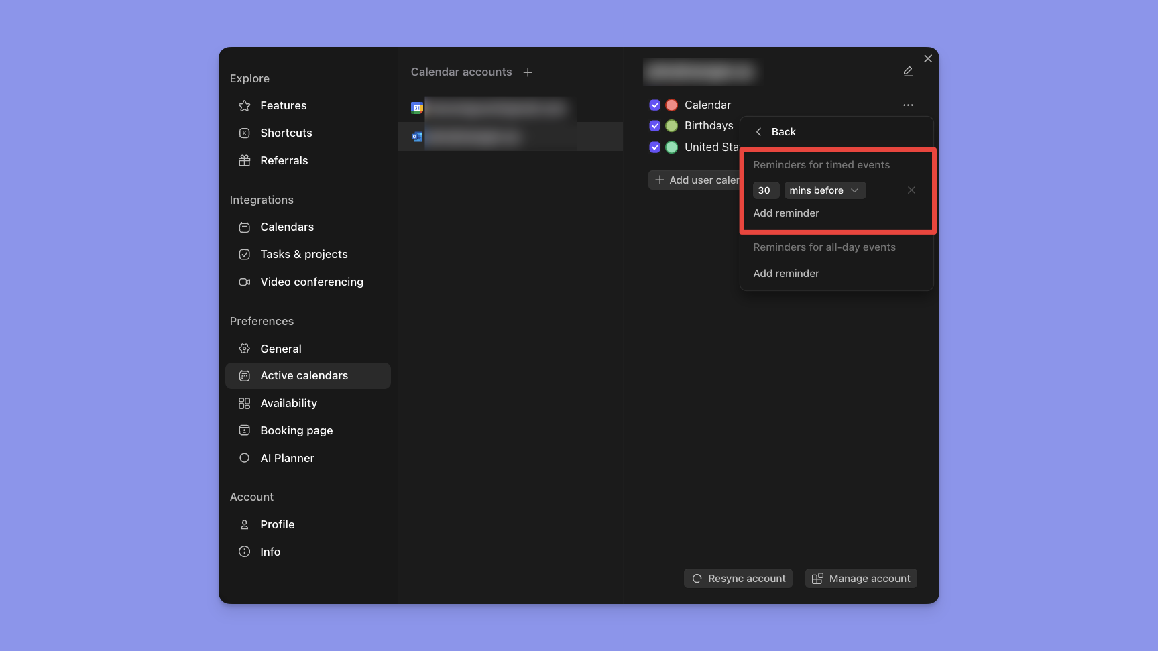
Task: Click the Calendars integration icon
Action: point(245,227)
